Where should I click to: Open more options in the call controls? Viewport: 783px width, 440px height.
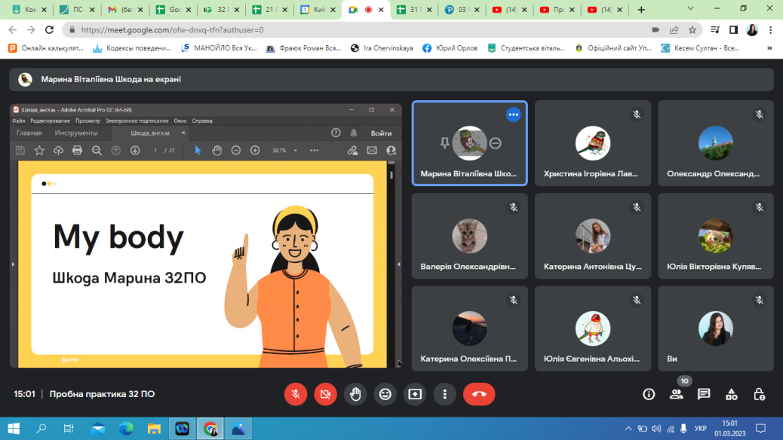445,394
